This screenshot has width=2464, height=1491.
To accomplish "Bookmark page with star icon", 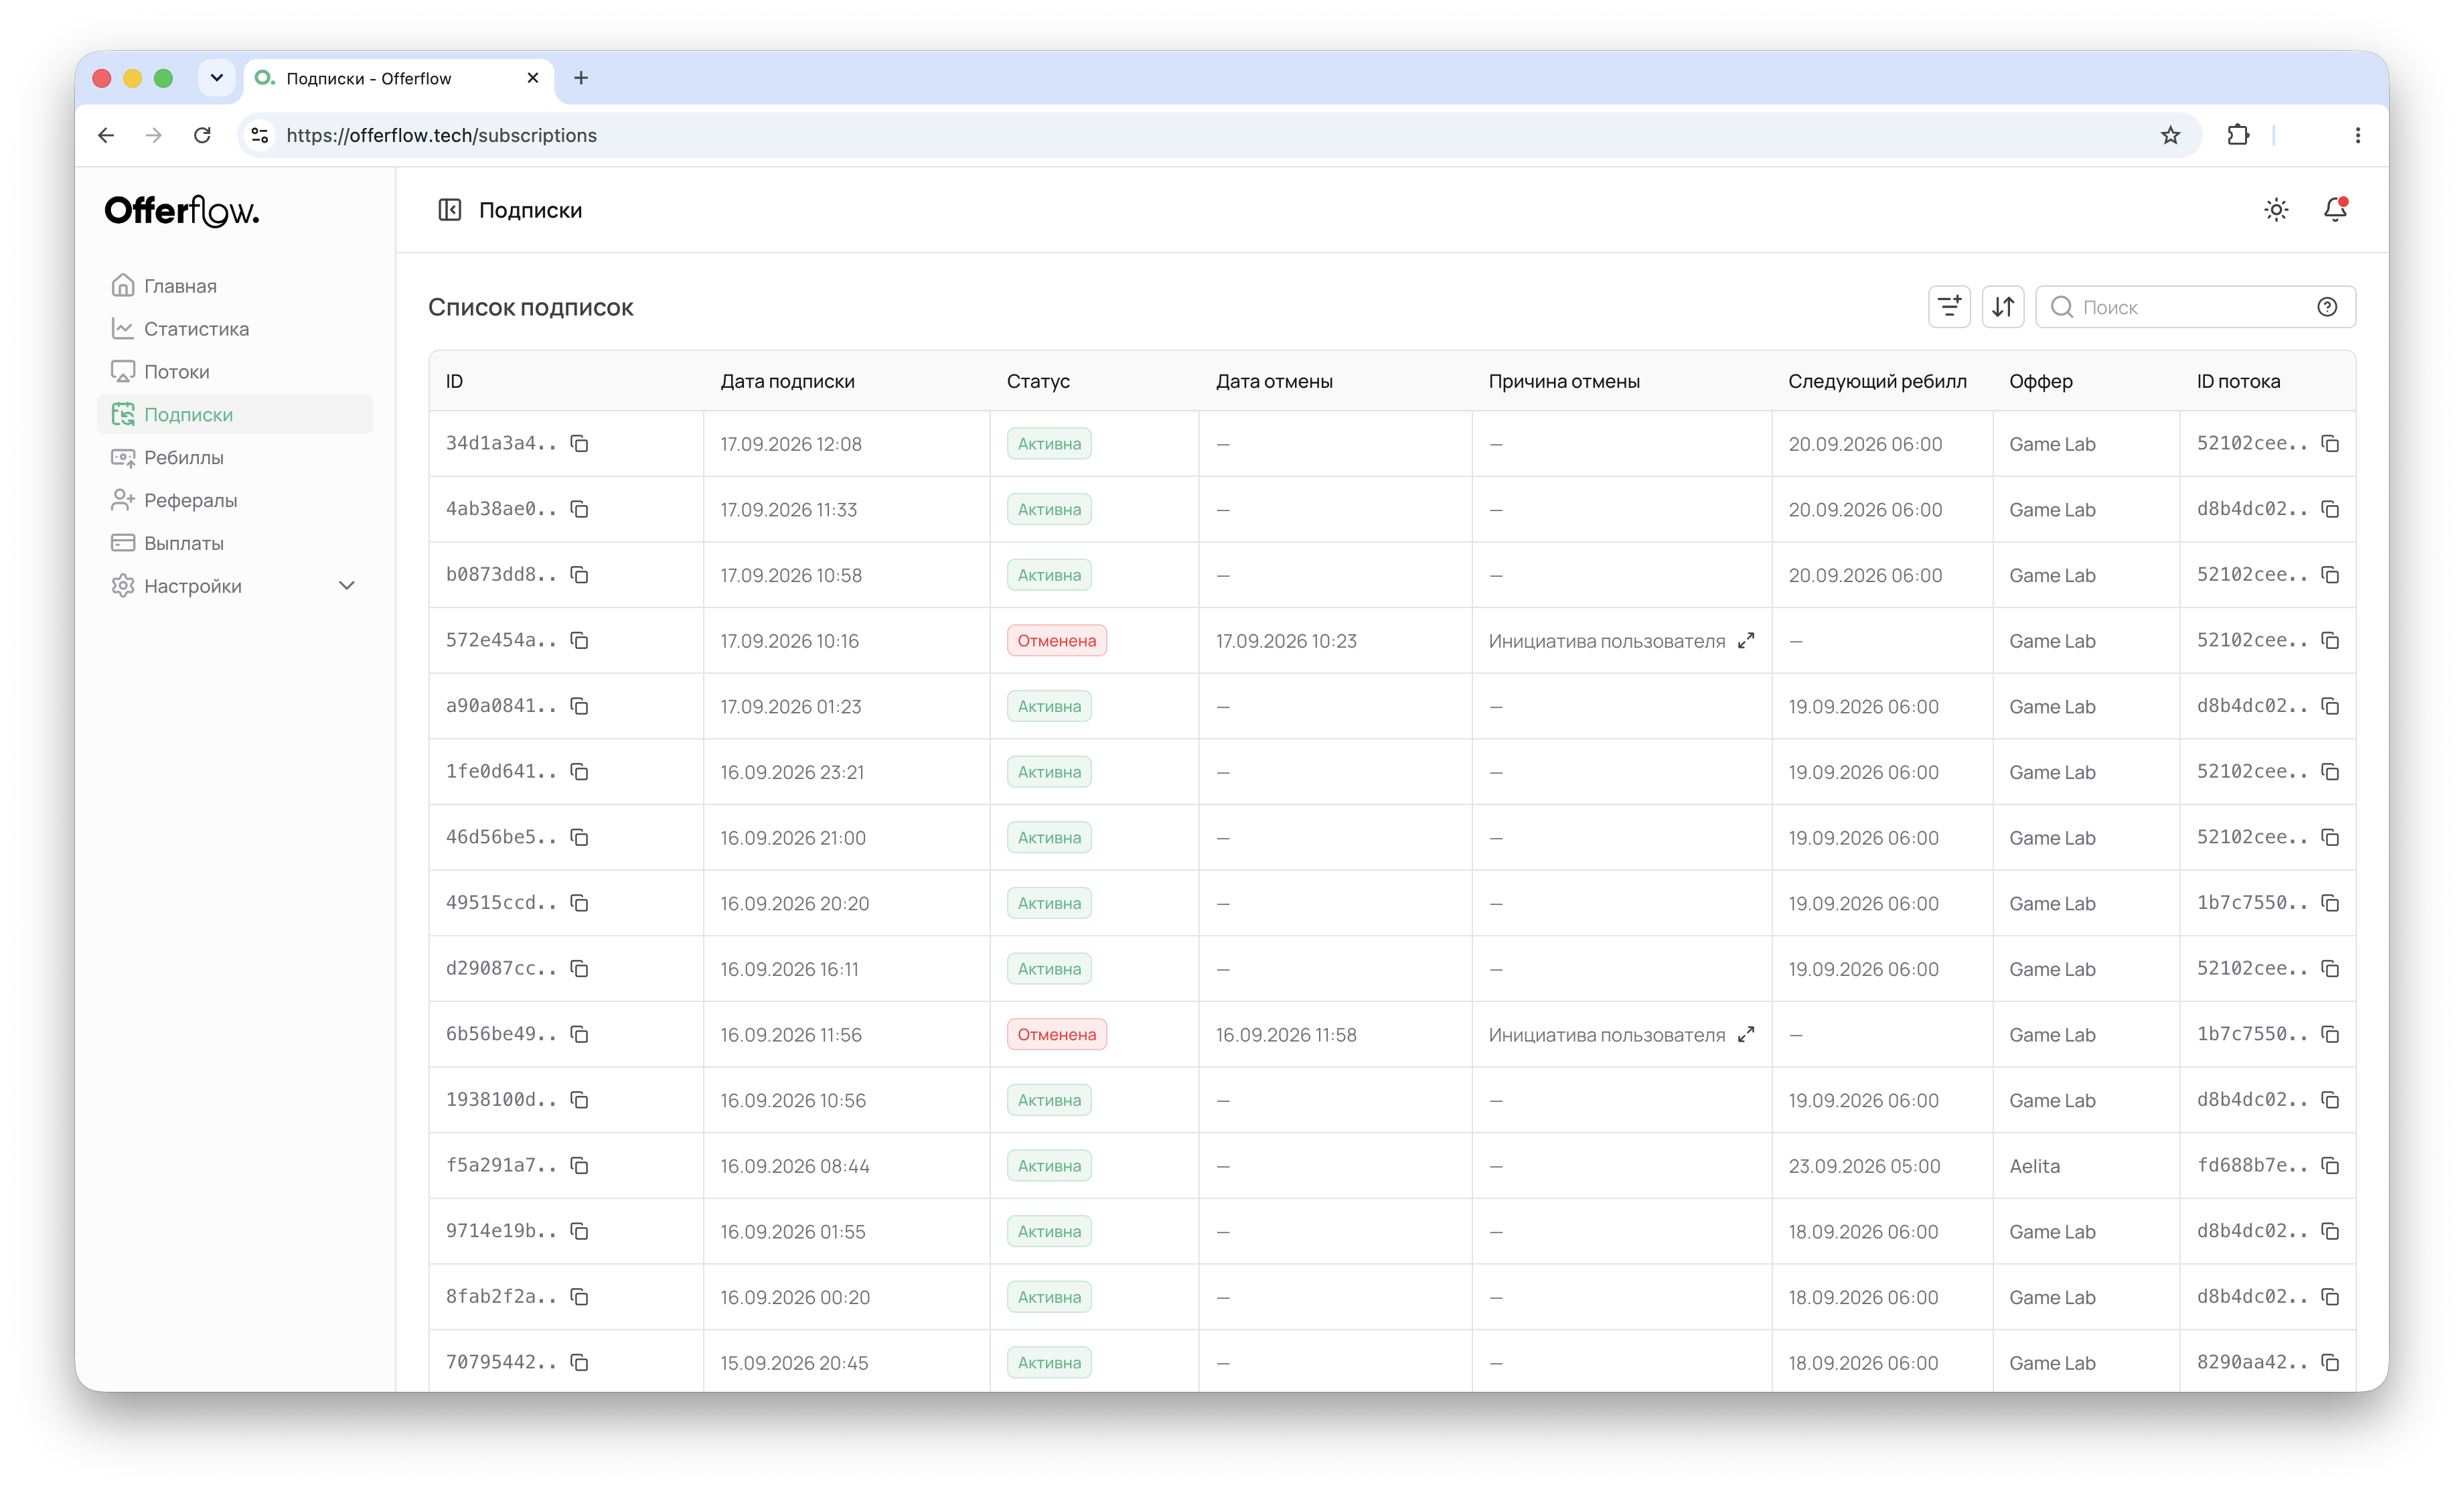I will [2170, 135].
